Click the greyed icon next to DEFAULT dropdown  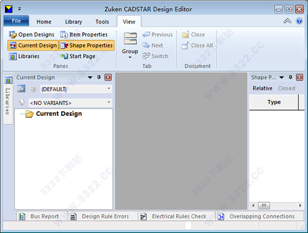[x=33, y=89]
